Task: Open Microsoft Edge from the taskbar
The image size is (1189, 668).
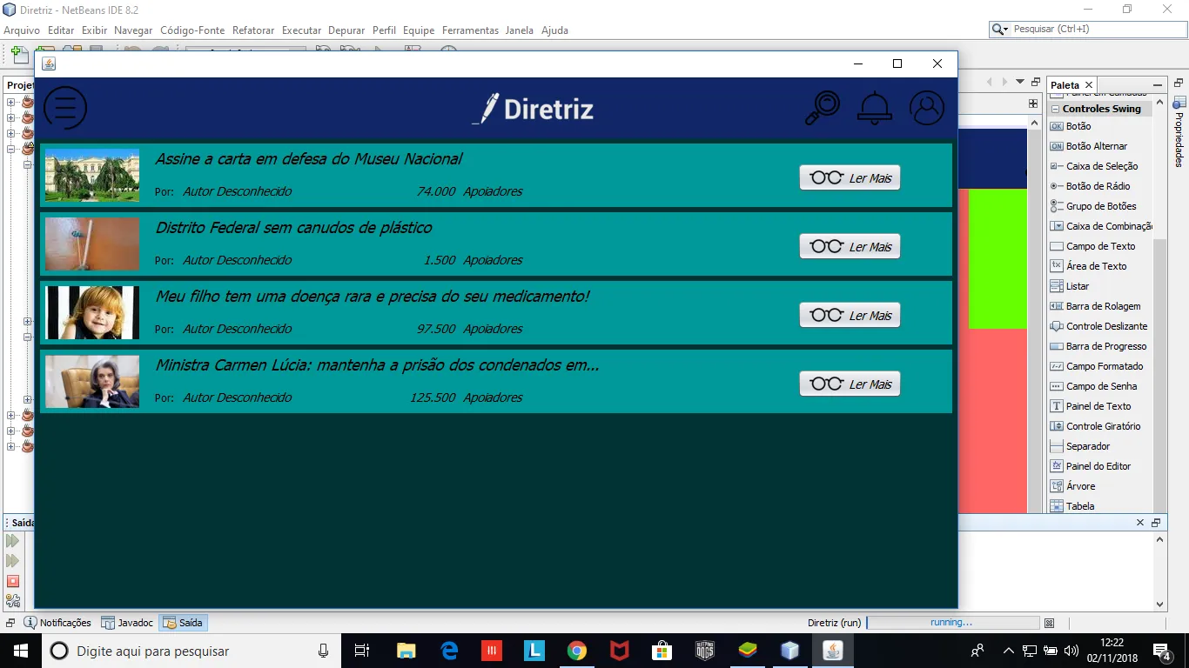Action: coord(449,651)
